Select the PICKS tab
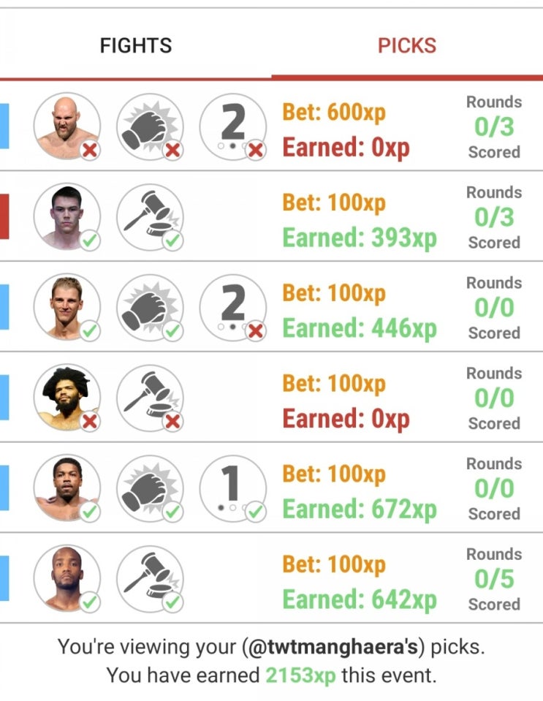Viewport: 543px width, 701px height. pos(406,45)
